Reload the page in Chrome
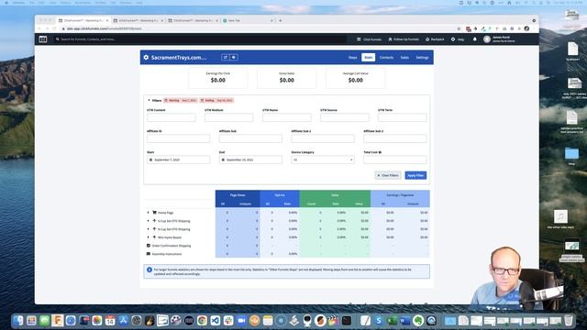This screenshot has width=587, height=330. 55,28
